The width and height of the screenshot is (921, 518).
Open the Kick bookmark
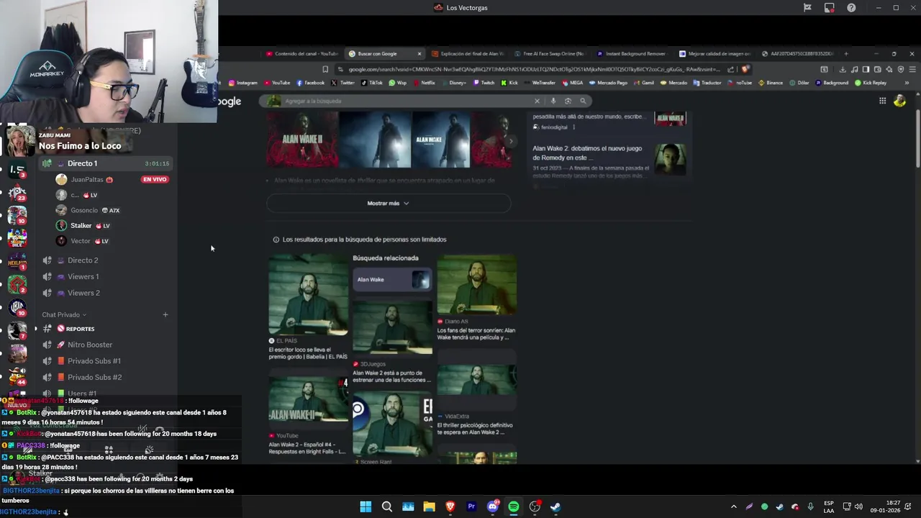coord(510,83)
